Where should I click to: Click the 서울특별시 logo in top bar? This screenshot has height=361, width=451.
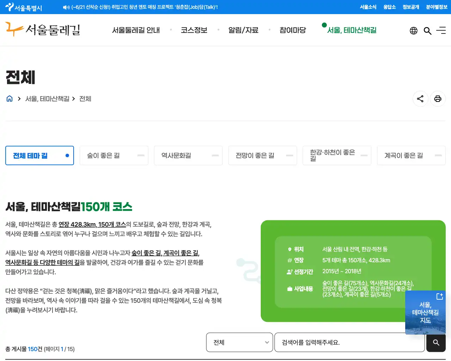(x=24, y=7)
